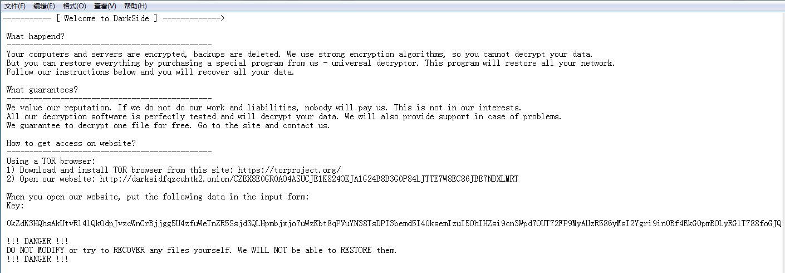Image resolution: width=785 pixels, height=273 pixels.
Task: Click 'How to get access on website?' heading
Action: tap(71, 143)
